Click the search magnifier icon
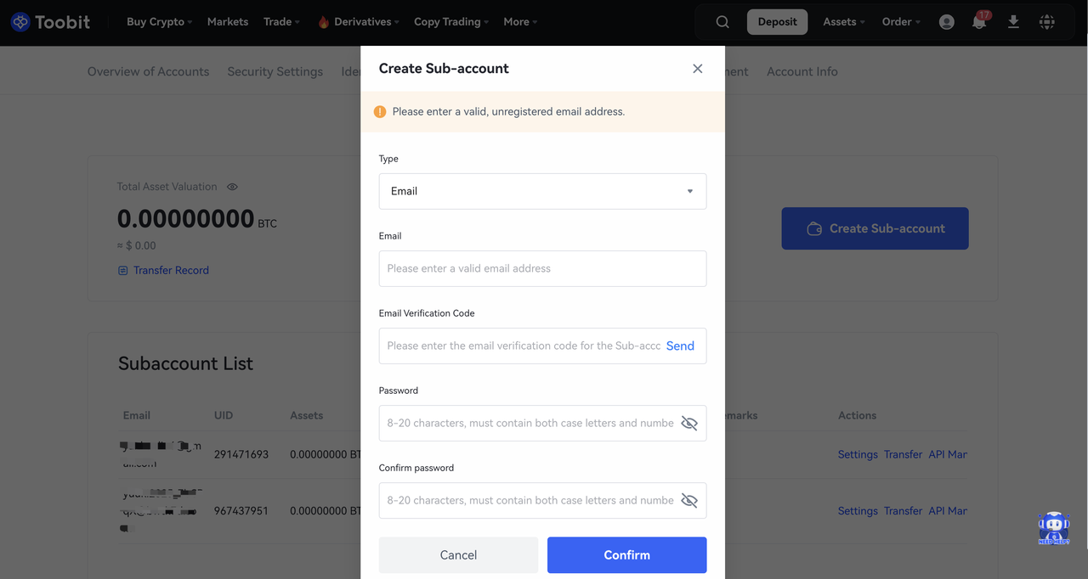1088x579 pixels. (722, 22)
